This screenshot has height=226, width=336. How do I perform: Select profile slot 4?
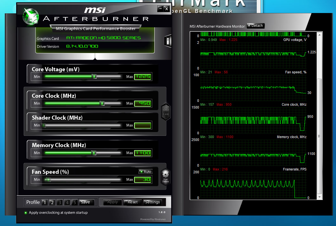click(x=67, y=203)
